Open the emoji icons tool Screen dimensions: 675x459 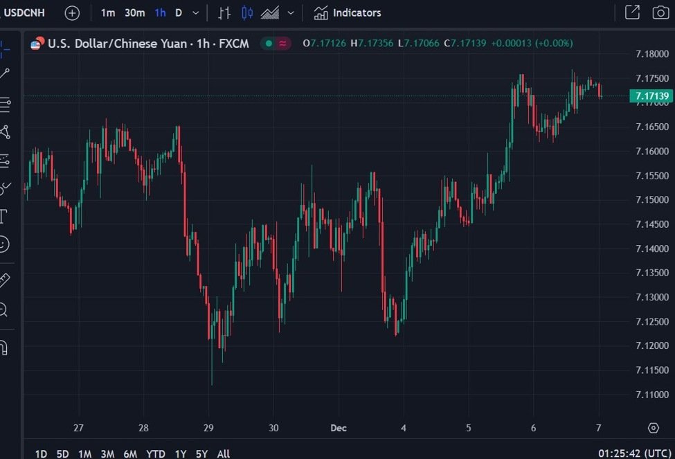click(4, 244)
